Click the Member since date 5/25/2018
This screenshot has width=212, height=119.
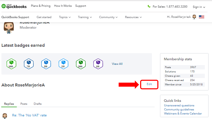tap(196, 85)
